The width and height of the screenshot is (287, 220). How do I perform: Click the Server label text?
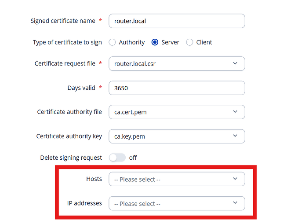coord(171,42)
